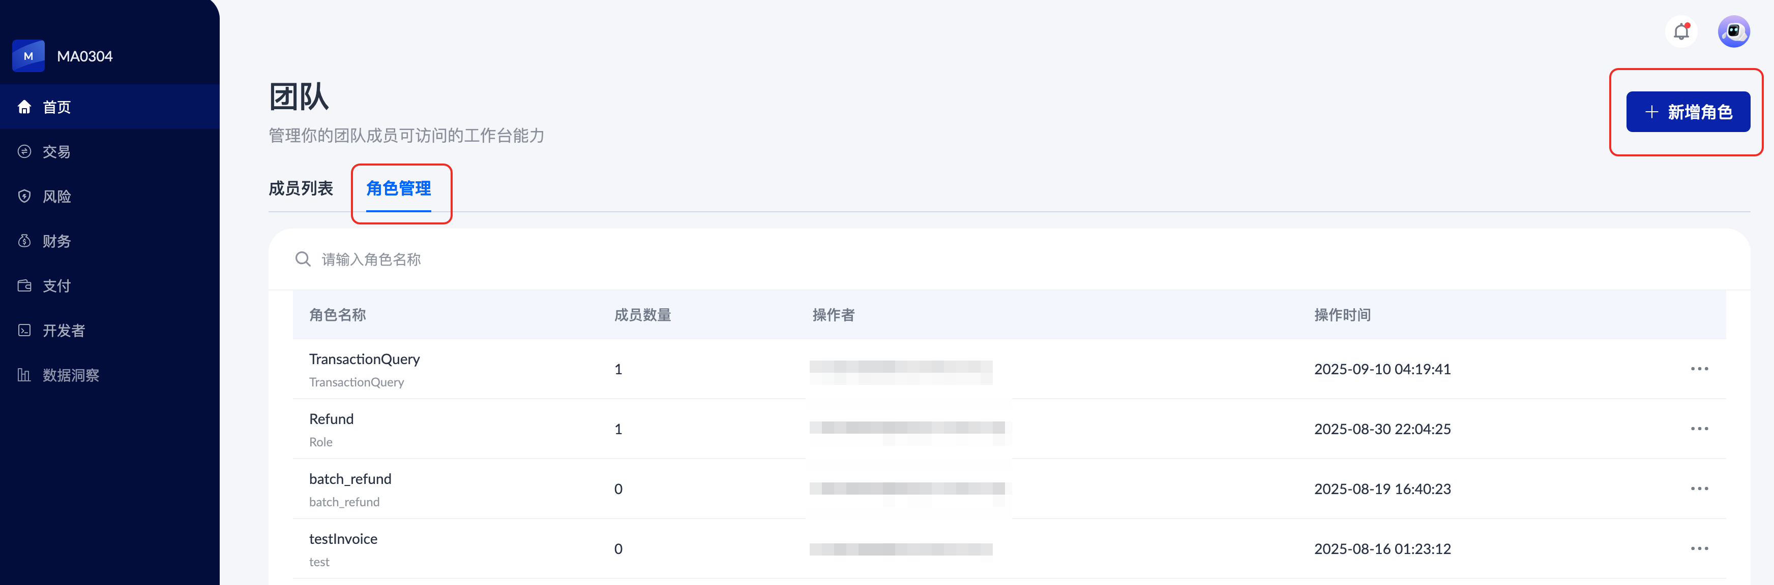Click the 支付 payment wallet icon
The width and height of the screenshot is (1774, 585).
[25, 285]
